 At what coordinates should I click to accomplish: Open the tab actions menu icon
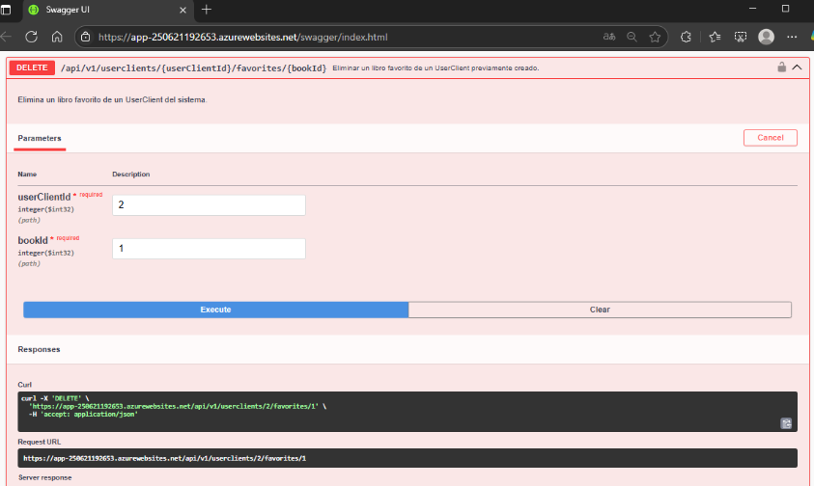click(6, 10)
